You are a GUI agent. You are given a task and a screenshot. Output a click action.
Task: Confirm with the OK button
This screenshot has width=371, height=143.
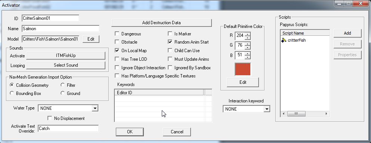click(x=130, y=132)
